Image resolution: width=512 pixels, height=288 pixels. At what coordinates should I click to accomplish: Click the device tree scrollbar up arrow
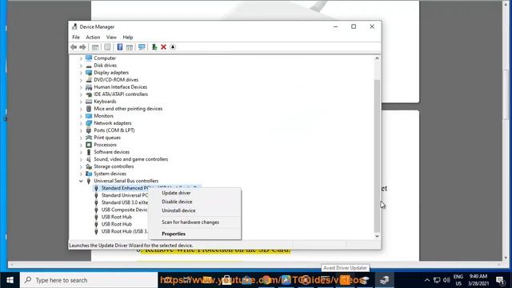[x=377, y=58]
